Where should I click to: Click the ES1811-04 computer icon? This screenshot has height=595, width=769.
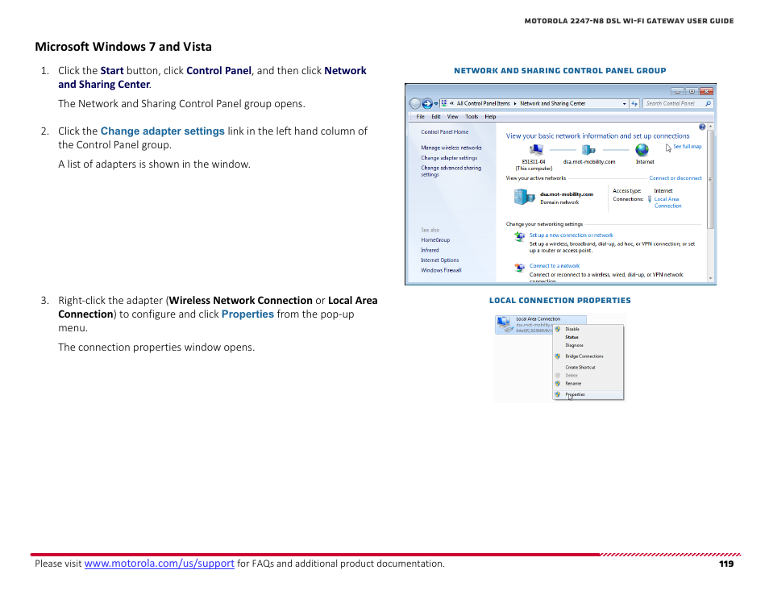[x=537, y=149]
